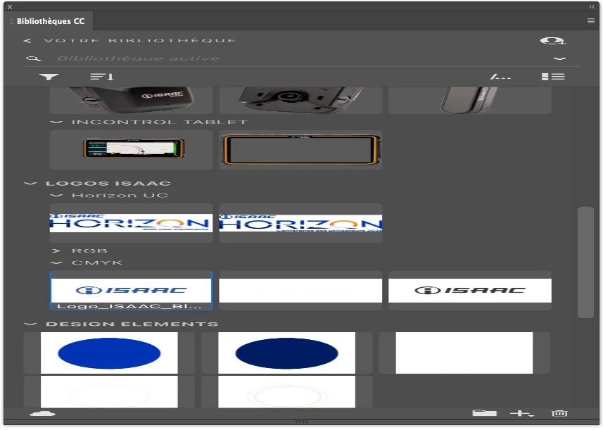Open the size options icon beside list view
This screenshot has width=603, height=430.
[501, 77]
